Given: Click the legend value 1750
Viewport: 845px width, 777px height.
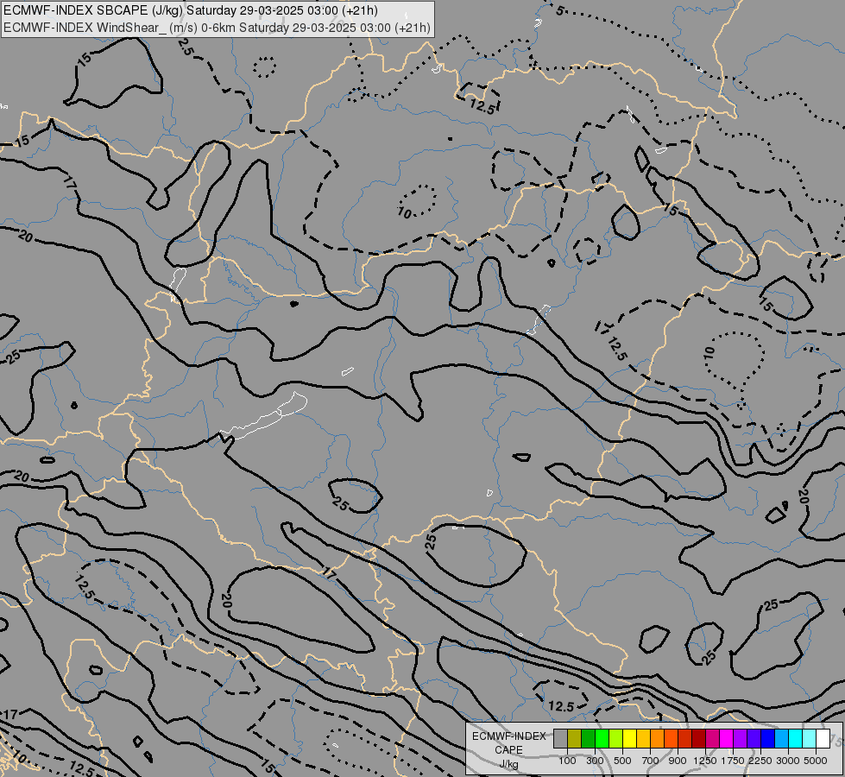Looking at the screenshot, I should pos(733,761).
